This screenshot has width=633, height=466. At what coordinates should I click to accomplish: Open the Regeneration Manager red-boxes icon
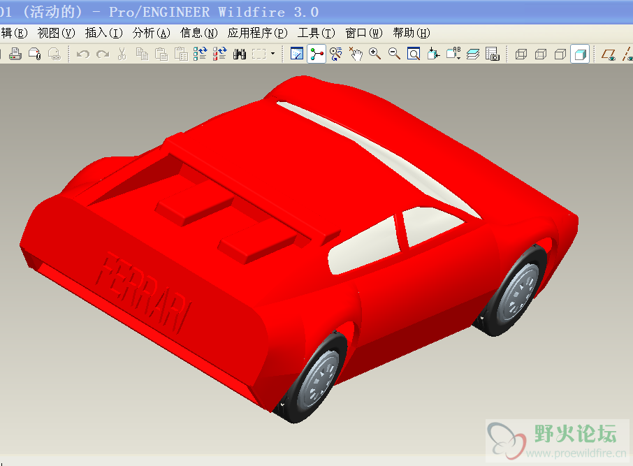tap(220, 54)
